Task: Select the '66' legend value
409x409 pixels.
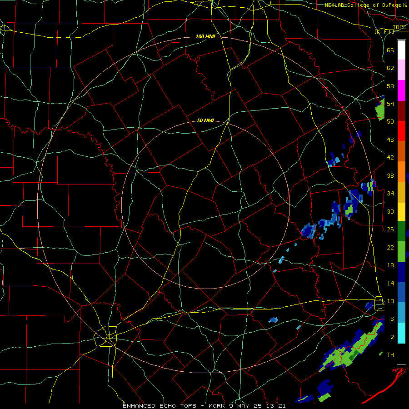Action: pos(390,50)
